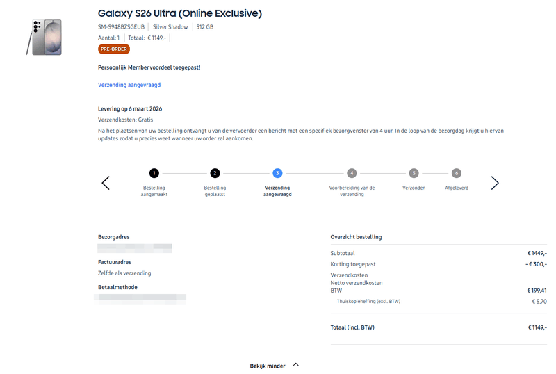
Task: Click the Totaal (incl. BTW) label
Action: pos(352,327)
